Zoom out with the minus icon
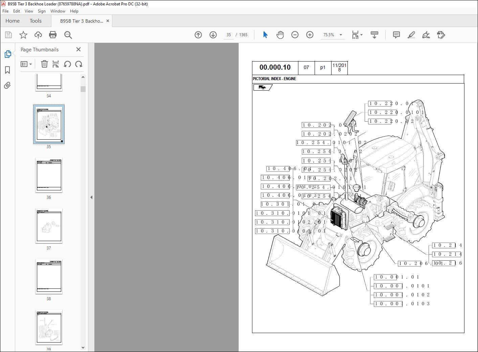Image resolution: width=478 pixels, height=352 pixels. pyautogui.click(x=295, y=35)
